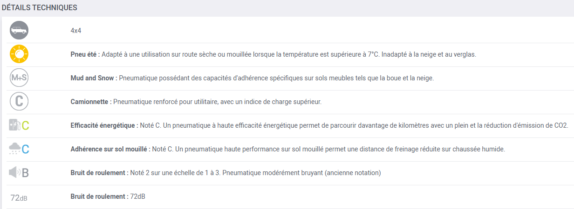Click the 4x4 text label
The width and height of the screenshot is (574, 209).
click(76, 31)
